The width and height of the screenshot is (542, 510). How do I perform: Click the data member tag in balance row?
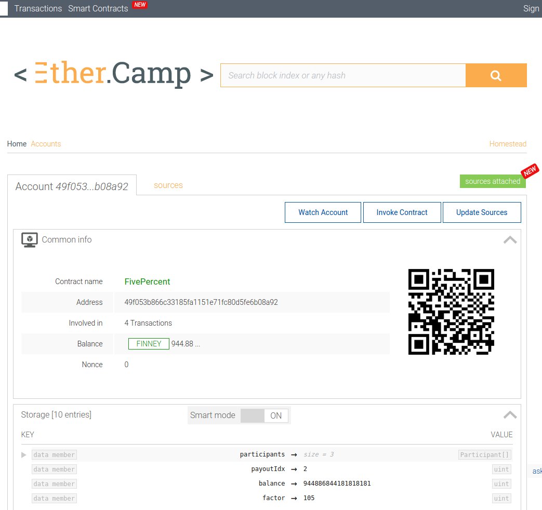click(54, 484)
